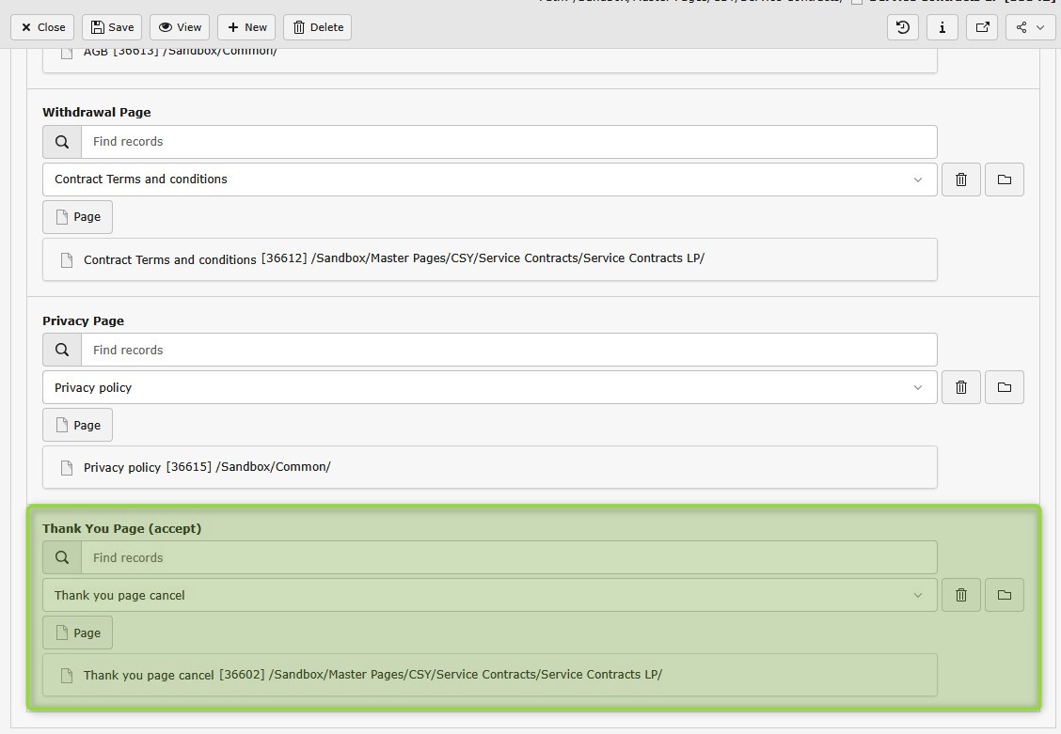Open the record history icon
This screenshot has height=734, width=1061.
[903, 27]
